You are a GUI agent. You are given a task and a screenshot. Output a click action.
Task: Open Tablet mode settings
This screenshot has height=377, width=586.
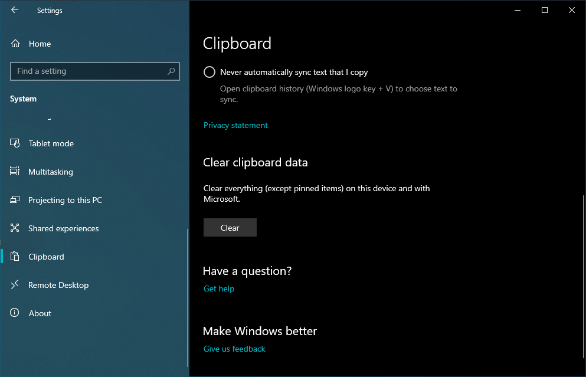click(51, 143)
